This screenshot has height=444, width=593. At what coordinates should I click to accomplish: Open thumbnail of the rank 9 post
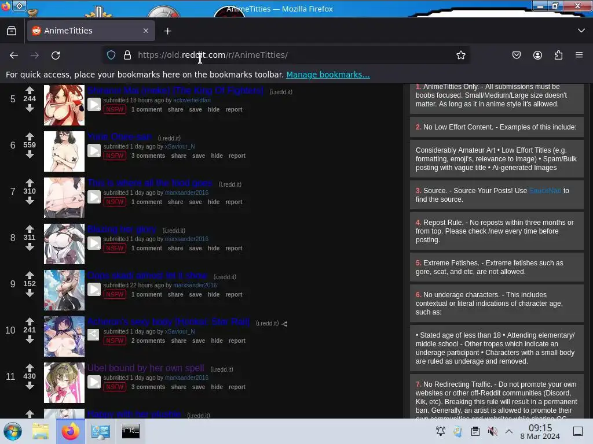click(x=64, y=290)
